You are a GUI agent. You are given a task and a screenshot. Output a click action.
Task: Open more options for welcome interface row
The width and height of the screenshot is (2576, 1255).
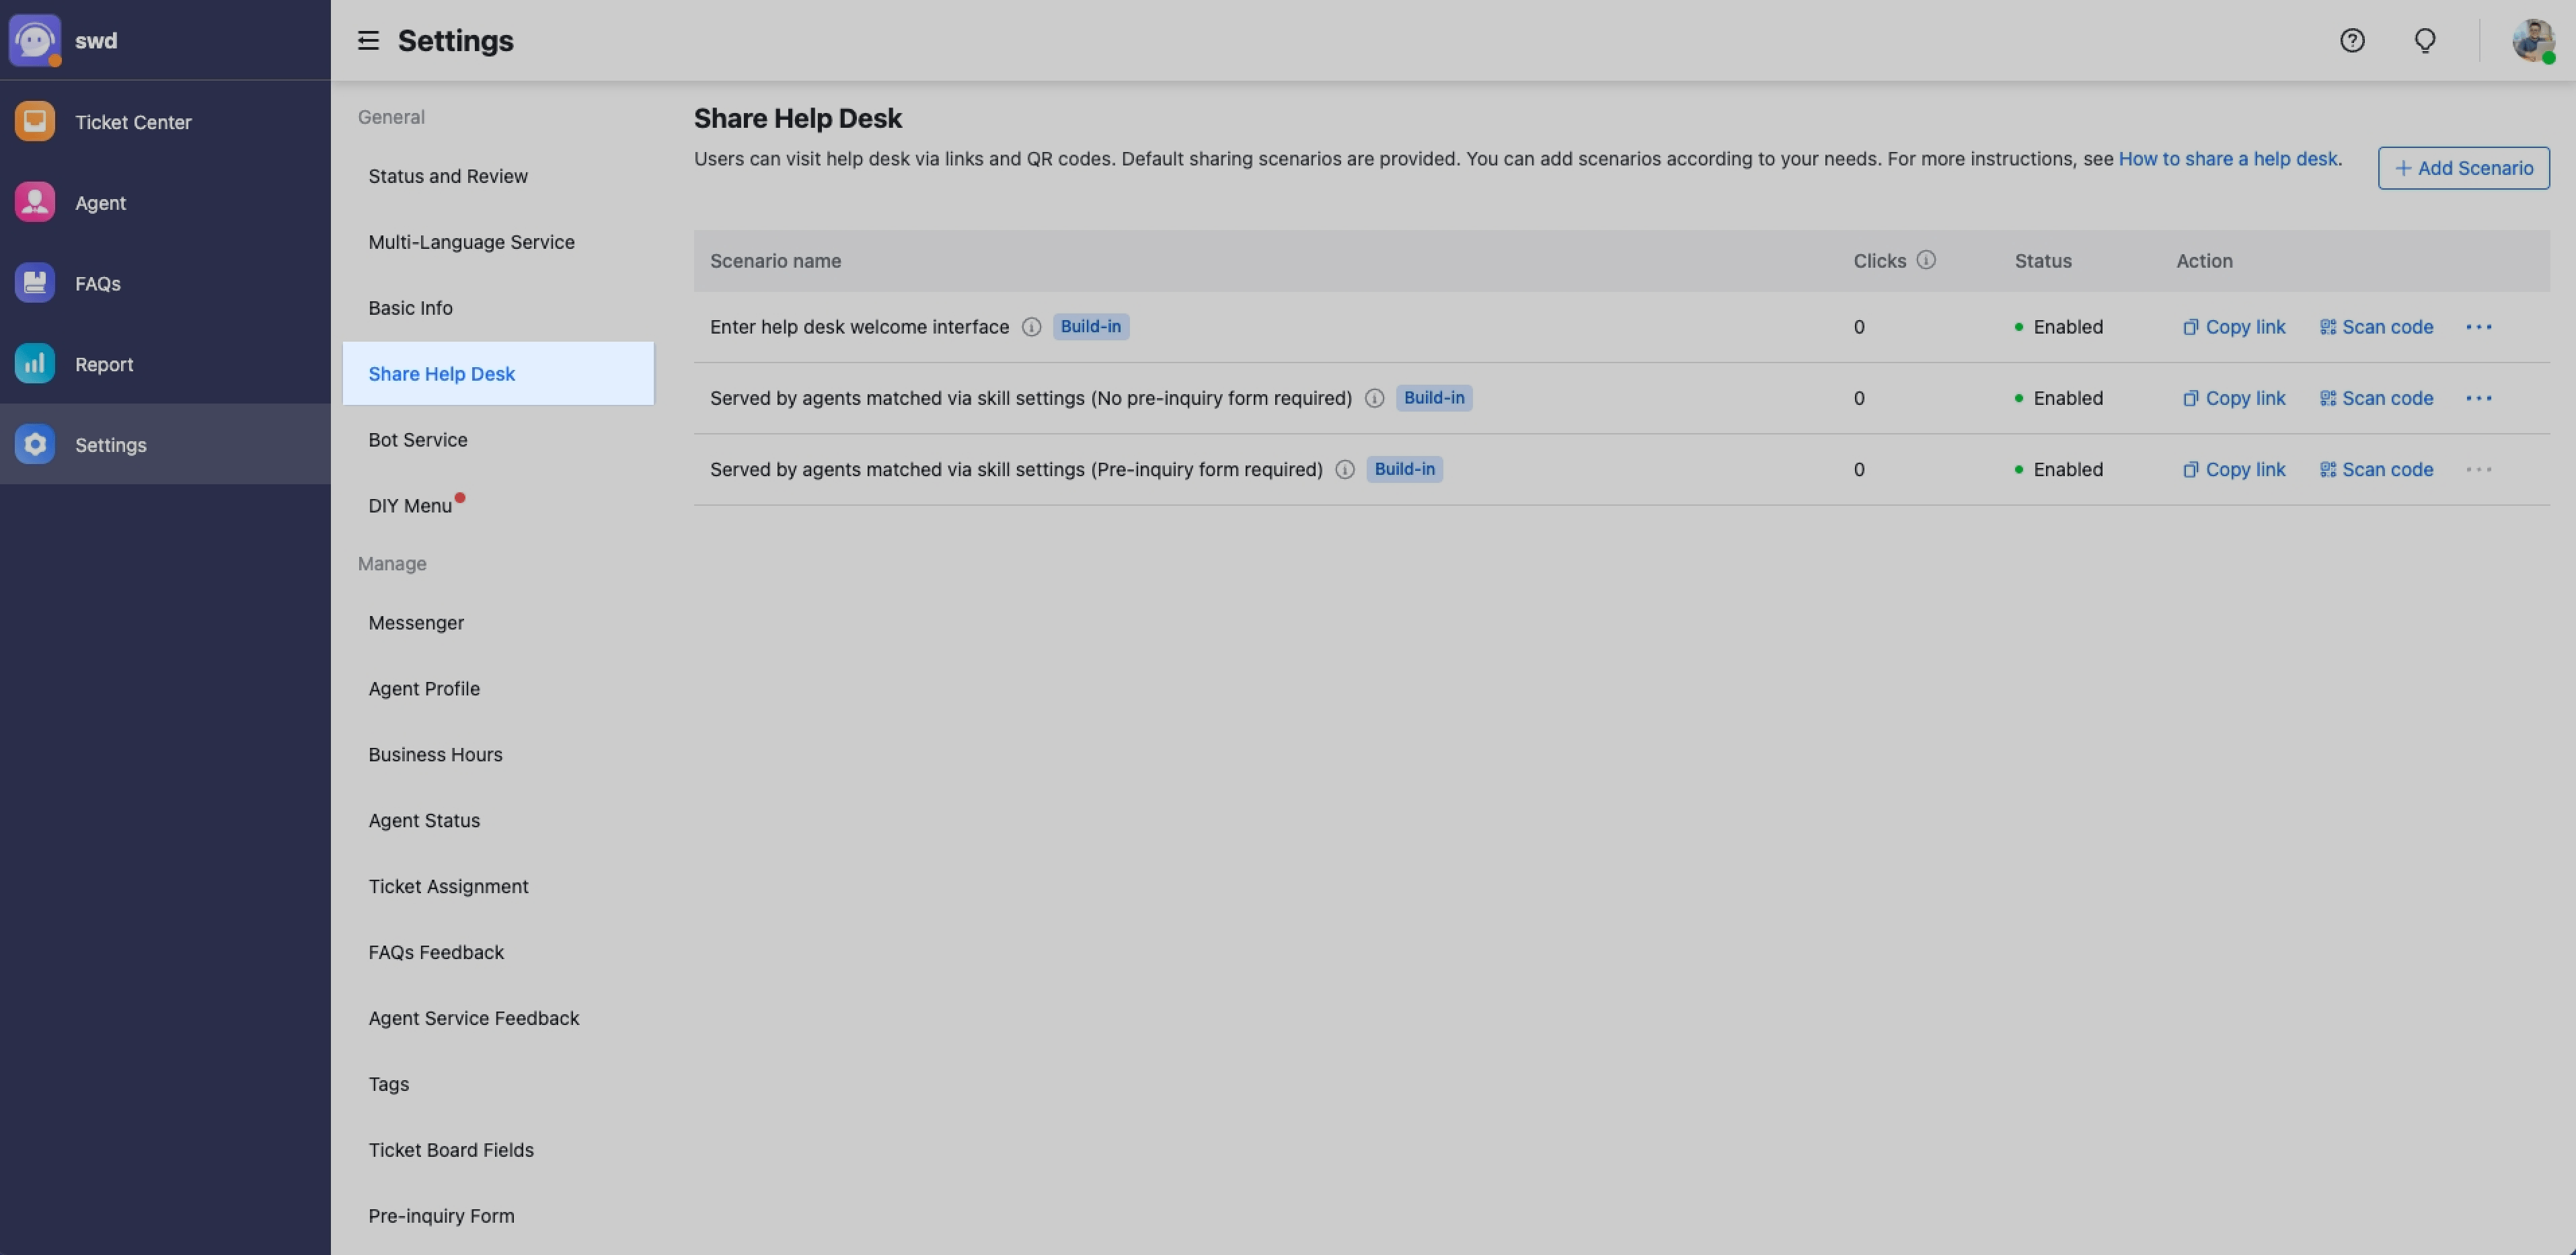pos(2478,327)
